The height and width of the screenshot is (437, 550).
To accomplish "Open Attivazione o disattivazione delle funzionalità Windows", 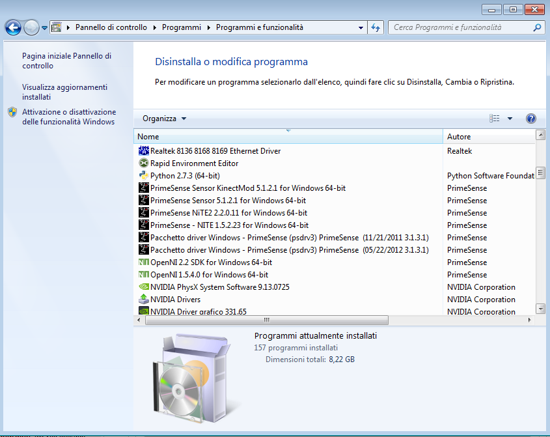I will (69, 117).
